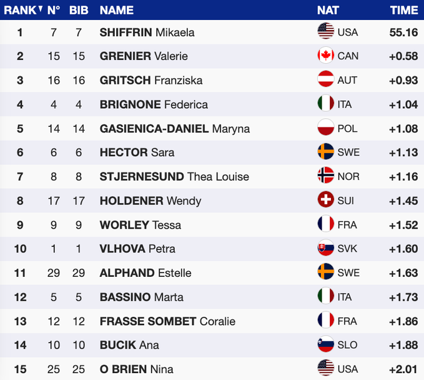Sort by the RANK column arrow
This screenshot has height=380, width=424.
point(40,9)
